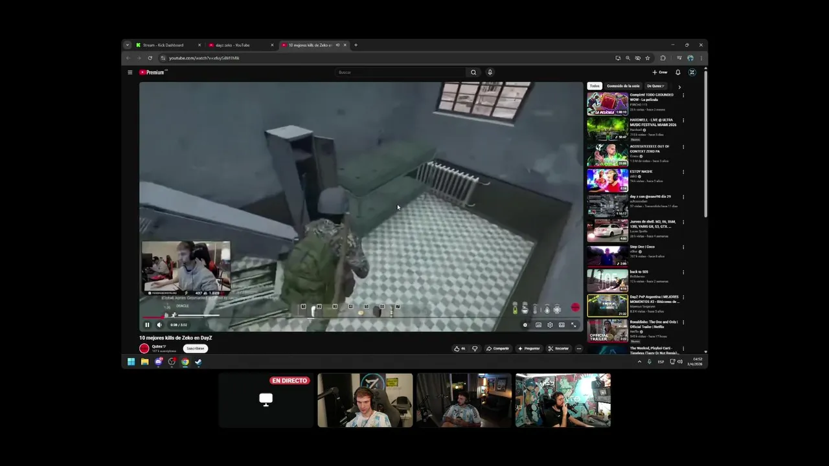
Task: Open Ronaldinho: The One and Only trailer
Action: 608,331
